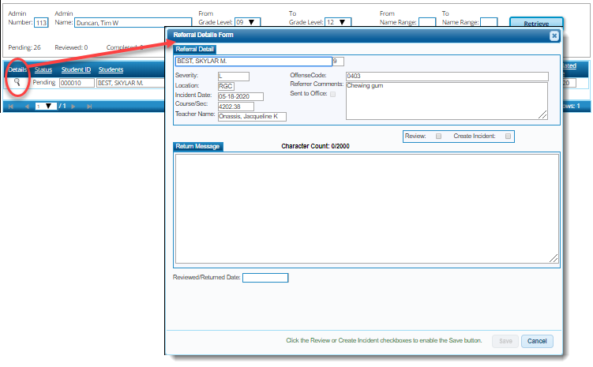Toggle the Sent to Office checkbox
Screen dimensions: 593x367
pyautogui.click(x=332, y=94)
